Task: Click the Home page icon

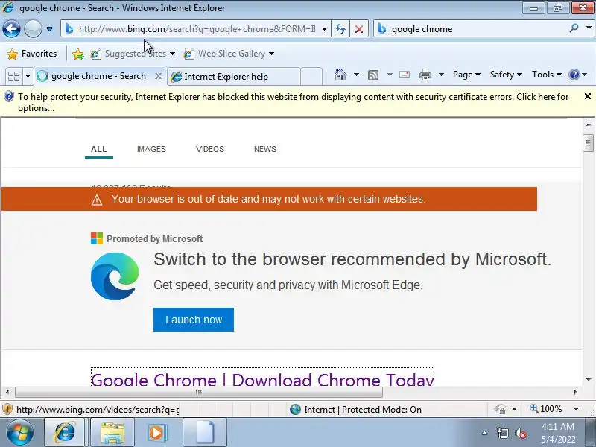Action: (340, 74)
